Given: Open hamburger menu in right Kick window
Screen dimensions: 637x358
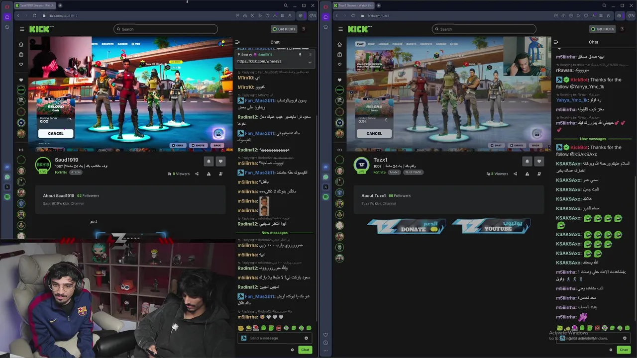Looking at the screenshot, I should click(x=340, y=29).
